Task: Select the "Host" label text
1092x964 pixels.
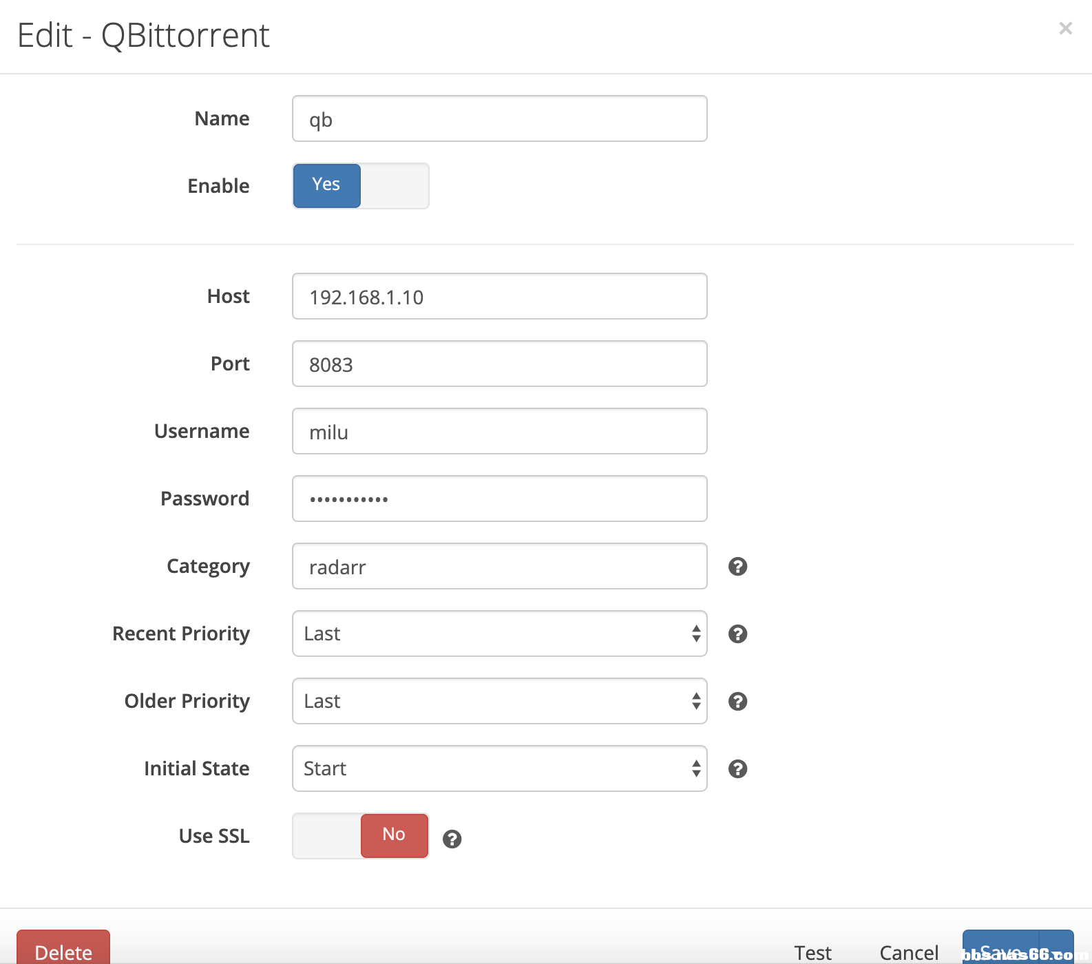Action: point(229,296)
